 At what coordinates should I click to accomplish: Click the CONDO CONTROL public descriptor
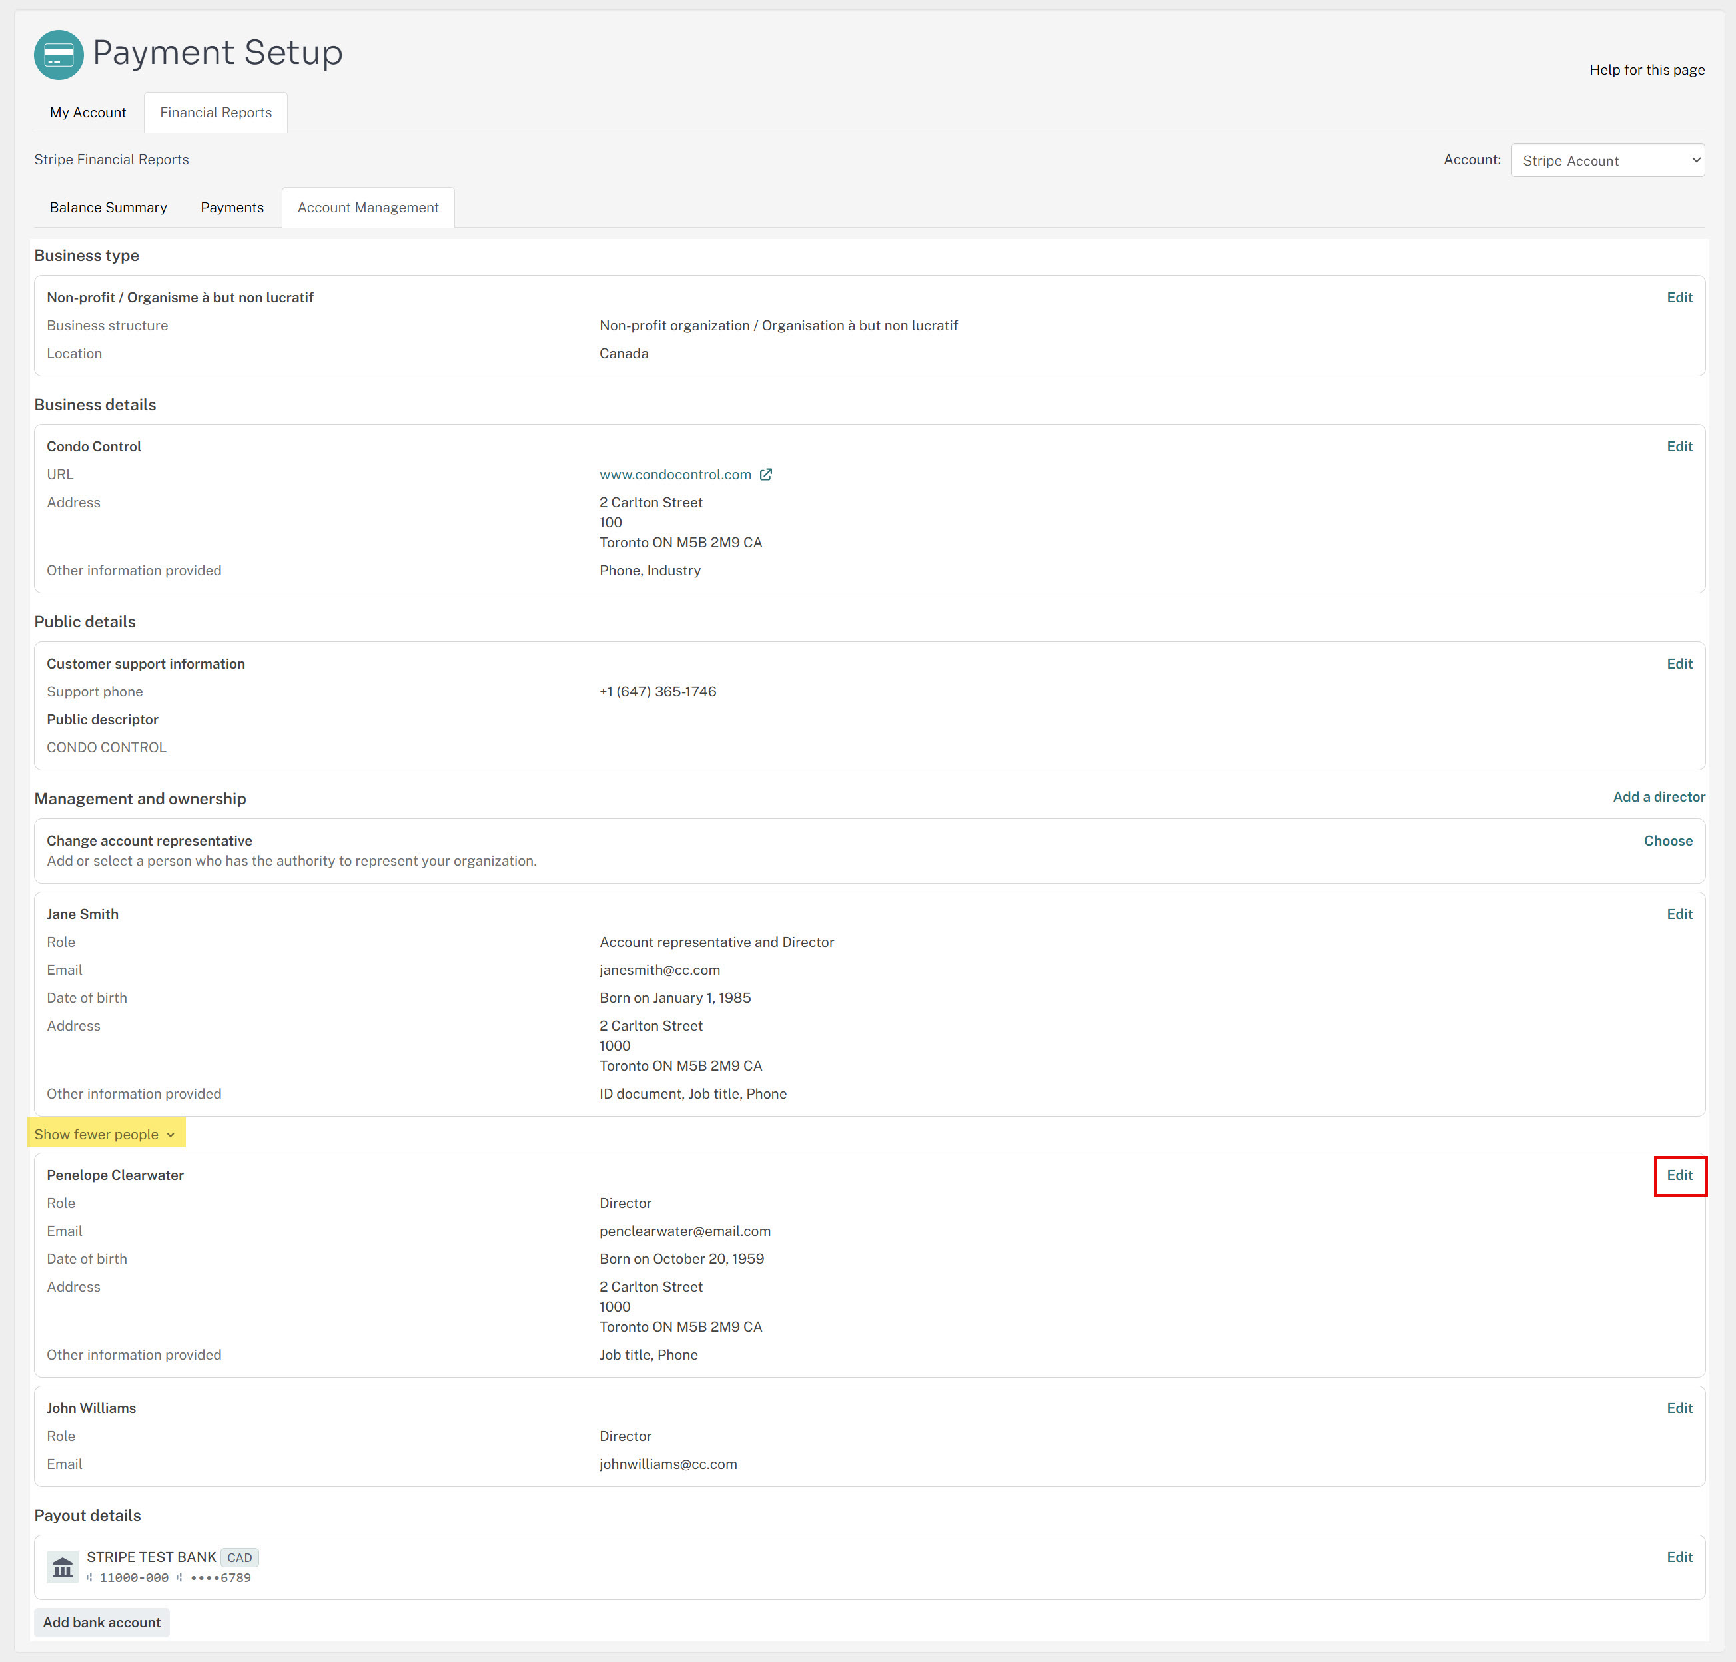107,747
